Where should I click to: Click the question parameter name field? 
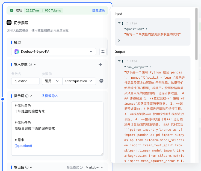[x=25, y=81]
